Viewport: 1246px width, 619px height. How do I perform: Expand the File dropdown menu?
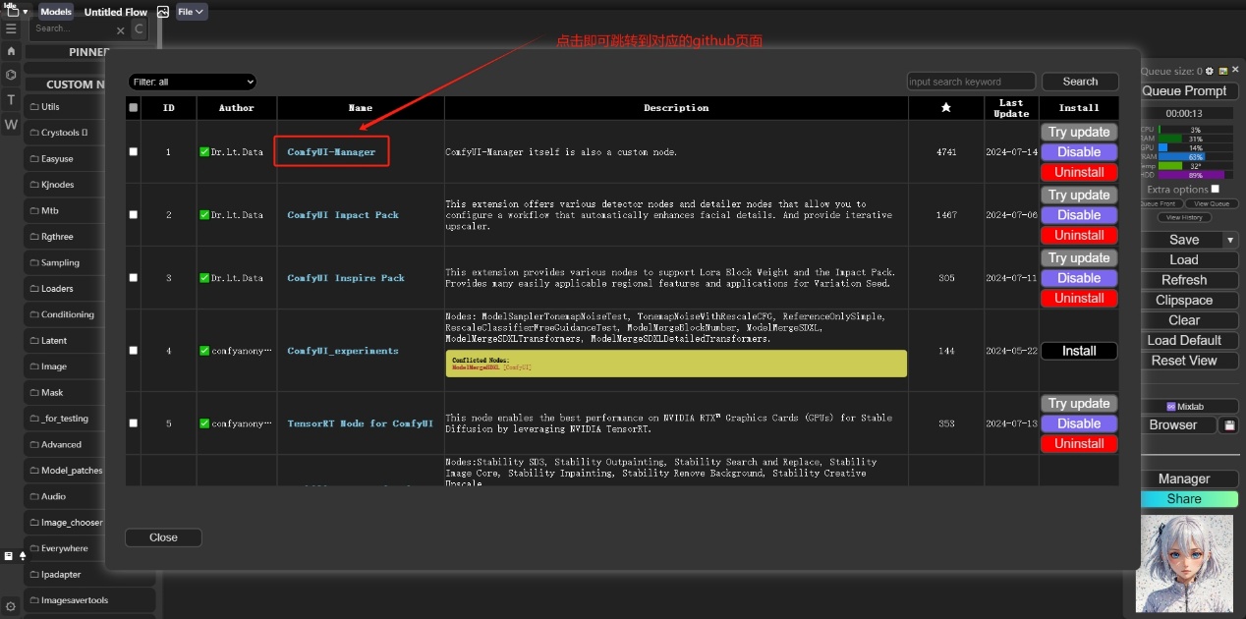(x=191, y=12)
